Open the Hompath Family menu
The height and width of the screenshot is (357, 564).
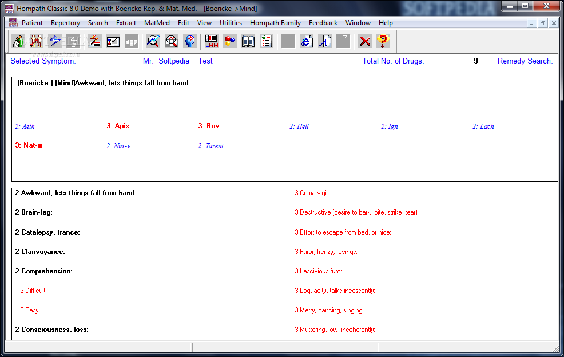click(275, 23)
